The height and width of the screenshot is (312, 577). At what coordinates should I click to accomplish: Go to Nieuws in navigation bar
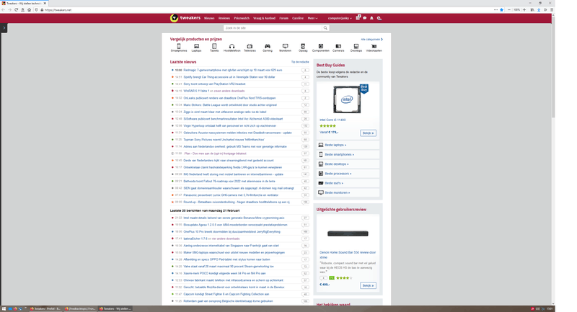click(209, 18)
